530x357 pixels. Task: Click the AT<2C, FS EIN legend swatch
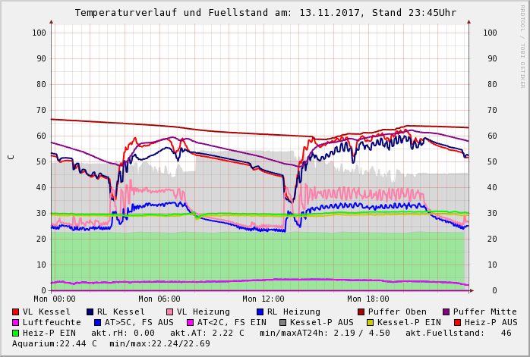(x=191, y=322)
